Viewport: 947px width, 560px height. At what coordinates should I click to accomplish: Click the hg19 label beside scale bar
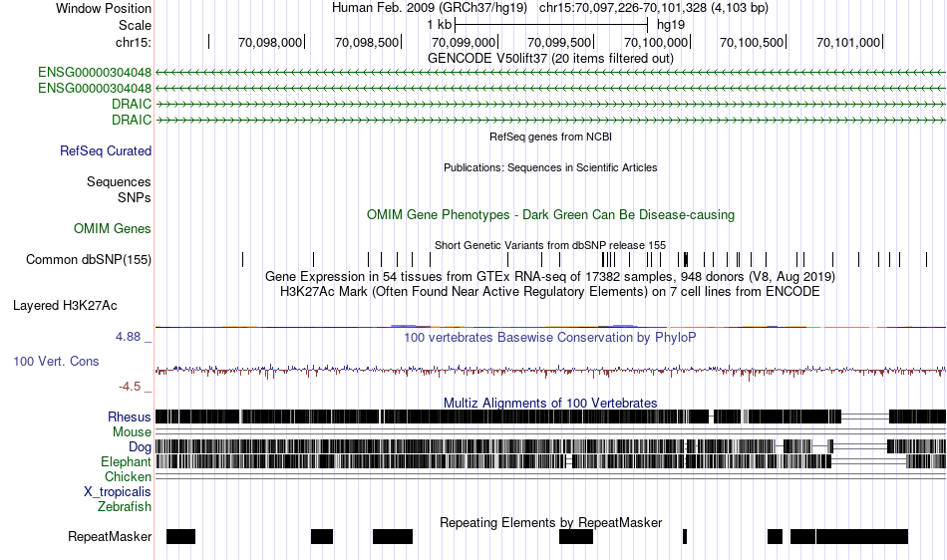[x=671, y=25]
